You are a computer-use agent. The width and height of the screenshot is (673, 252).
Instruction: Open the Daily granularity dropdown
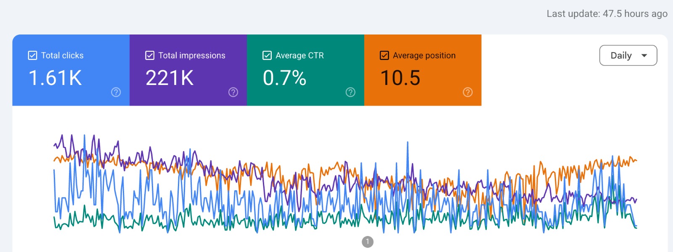tap(628, 56)
